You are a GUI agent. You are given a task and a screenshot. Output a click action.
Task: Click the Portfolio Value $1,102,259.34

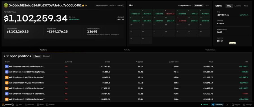click(x=36, y=18)
